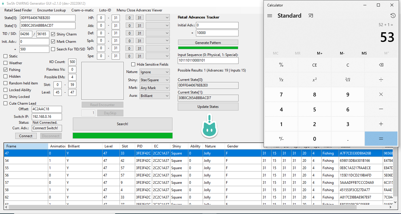Click Calculator equals key
This screenshot has width=401, height=214.
(381, 139)
